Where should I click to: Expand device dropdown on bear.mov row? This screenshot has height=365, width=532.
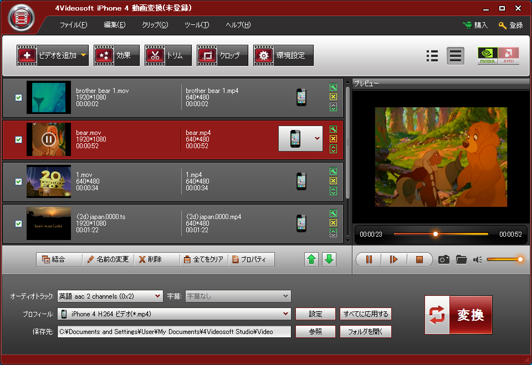point(318,139)
